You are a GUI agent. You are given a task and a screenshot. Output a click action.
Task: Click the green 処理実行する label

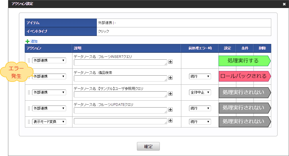tap(243, 61)
